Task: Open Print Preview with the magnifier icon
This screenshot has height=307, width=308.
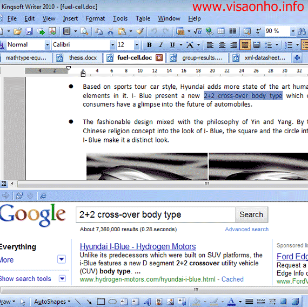Action: click(84, 31)
